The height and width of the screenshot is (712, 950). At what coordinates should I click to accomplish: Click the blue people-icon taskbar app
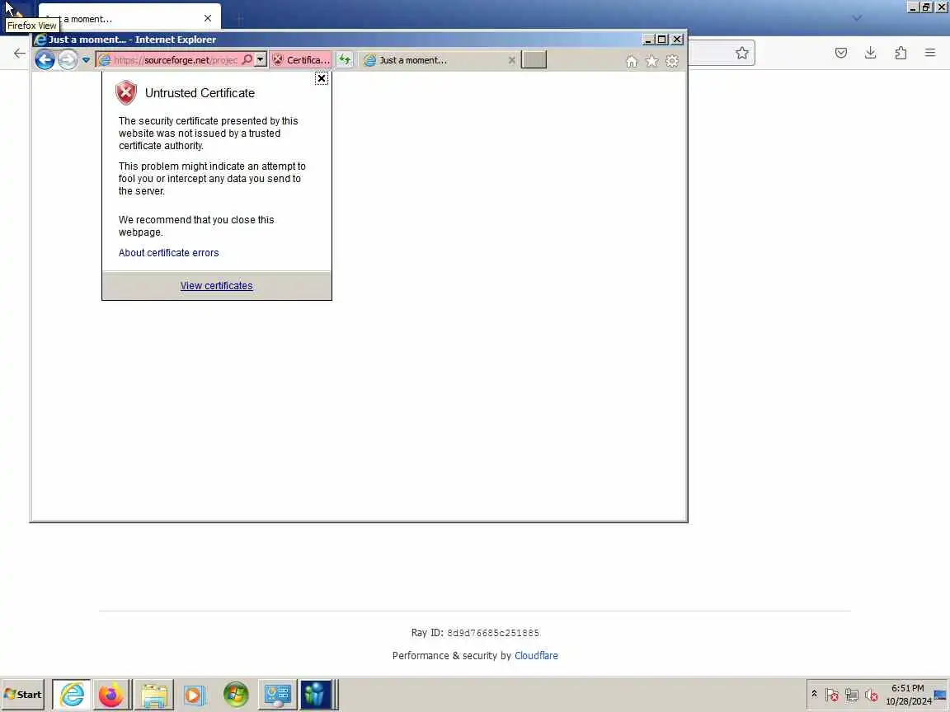tap(315, 695)
